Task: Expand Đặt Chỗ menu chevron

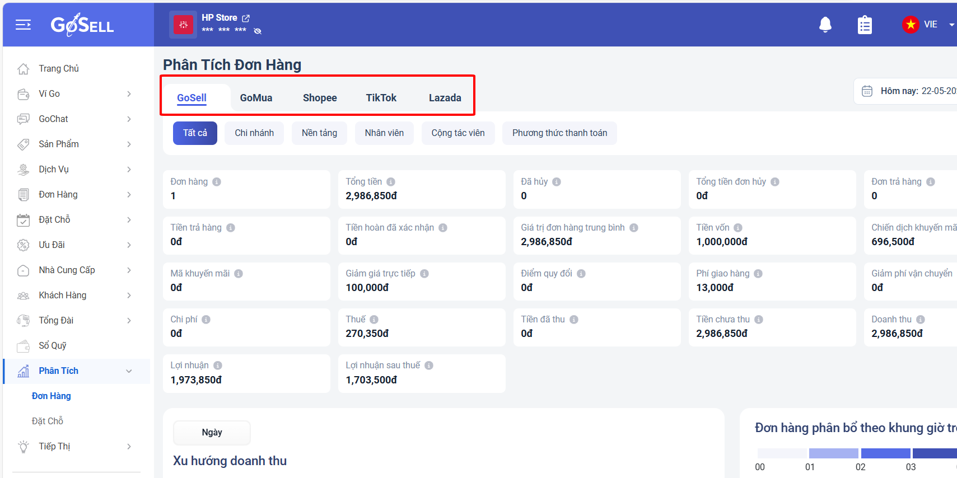Action: coord(129,220)
